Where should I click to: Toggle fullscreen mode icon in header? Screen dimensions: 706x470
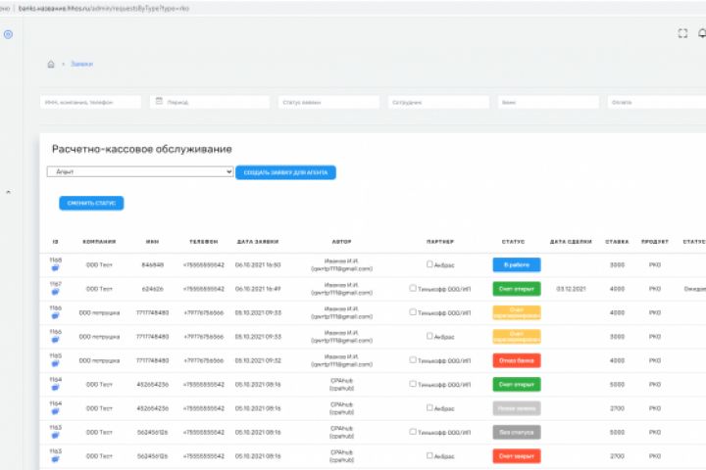682,33
